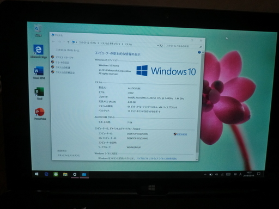Go up one level with the up arrow

(68, 42)
